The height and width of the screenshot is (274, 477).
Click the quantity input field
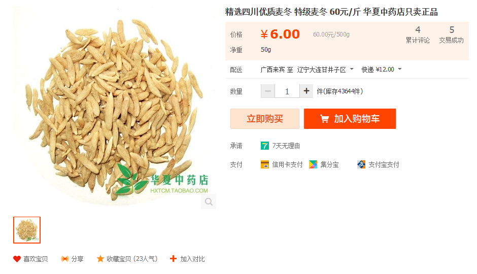click(287, 91)
